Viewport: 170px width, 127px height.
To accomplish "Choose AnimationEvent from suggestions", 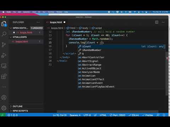I will [x=121, y=83].
